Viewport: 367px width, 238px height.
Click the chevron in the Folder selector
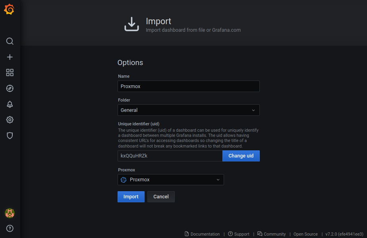253,110
